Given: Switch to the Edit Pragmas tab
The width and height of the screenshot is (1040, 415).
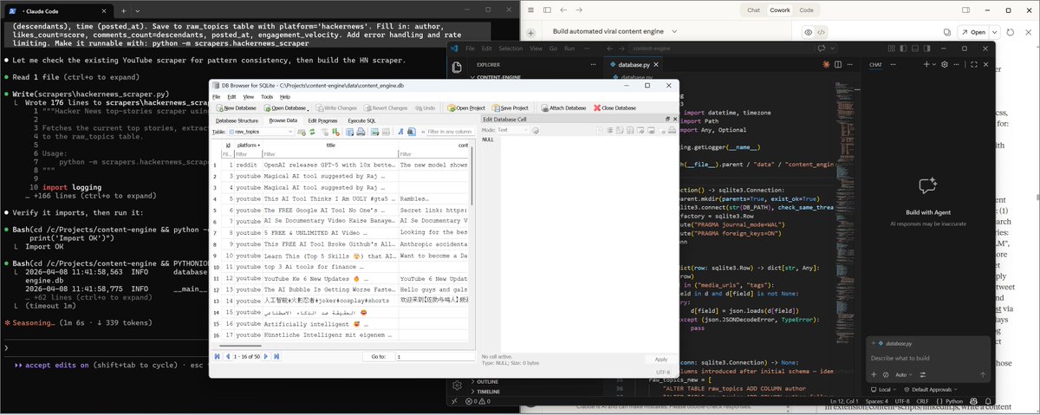Looking at the screenshot, I should click(x=322, y=120).
